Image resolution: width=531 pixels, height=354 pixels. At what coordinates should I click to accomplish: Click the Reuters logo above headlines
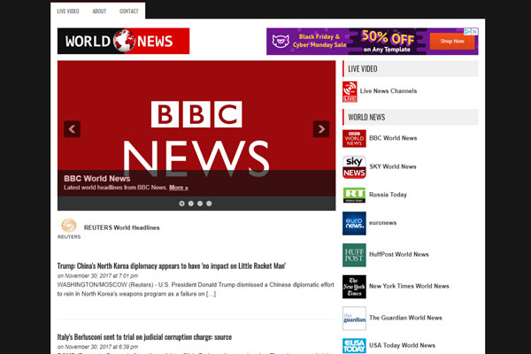(x=69, y=228)
